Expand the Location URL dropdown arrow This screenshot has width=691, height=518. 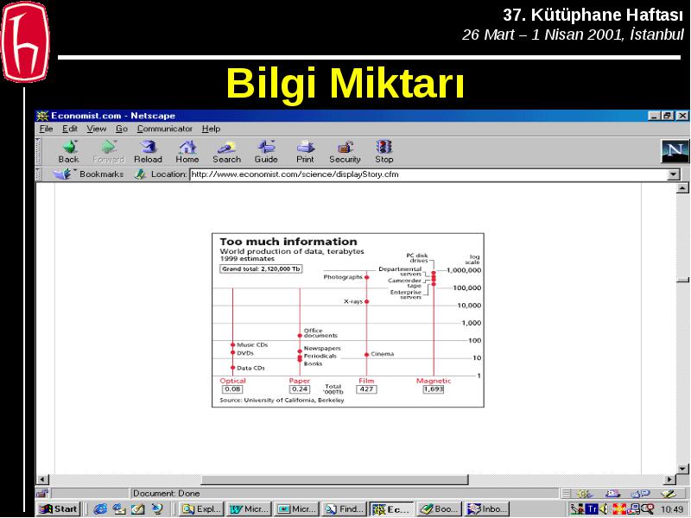[674, 174]
